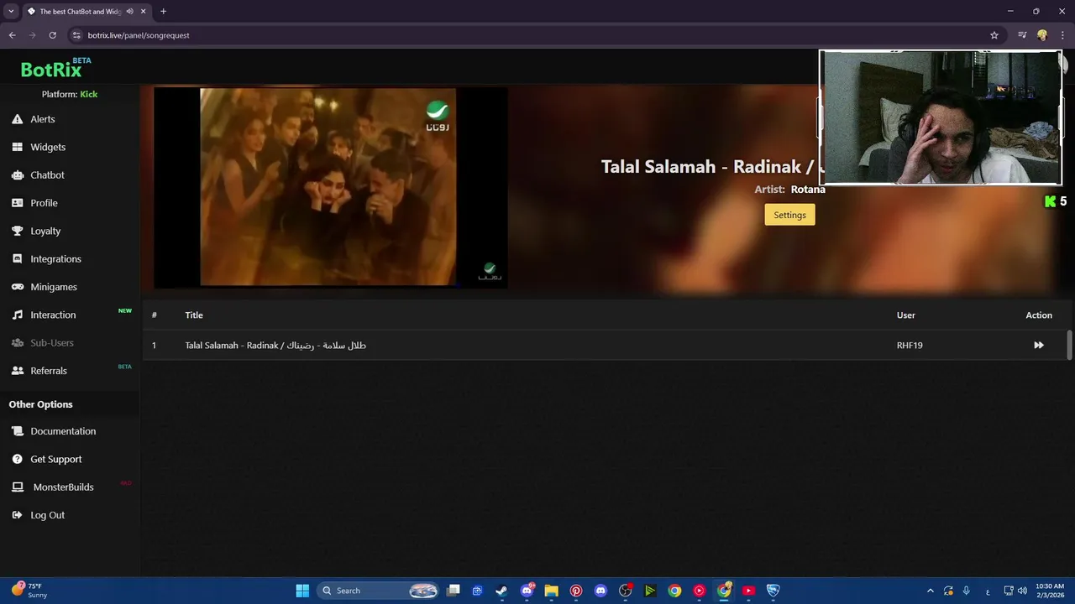Click the song title in row 1
The image size is (1075, 604).
tap(275, 345)
